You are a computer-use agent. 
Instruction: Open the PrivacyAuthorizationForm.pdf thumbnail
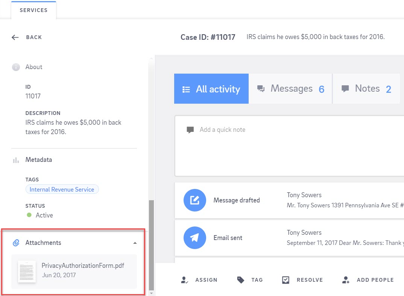(x=27, y=272)
